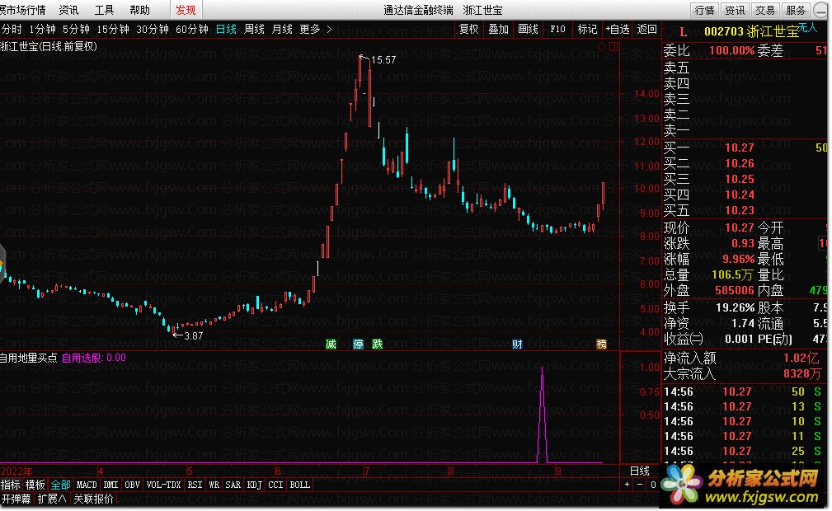Click the 3.87 low price label
The width and height of the screenshot is (832, 511).
coord(193,336)
